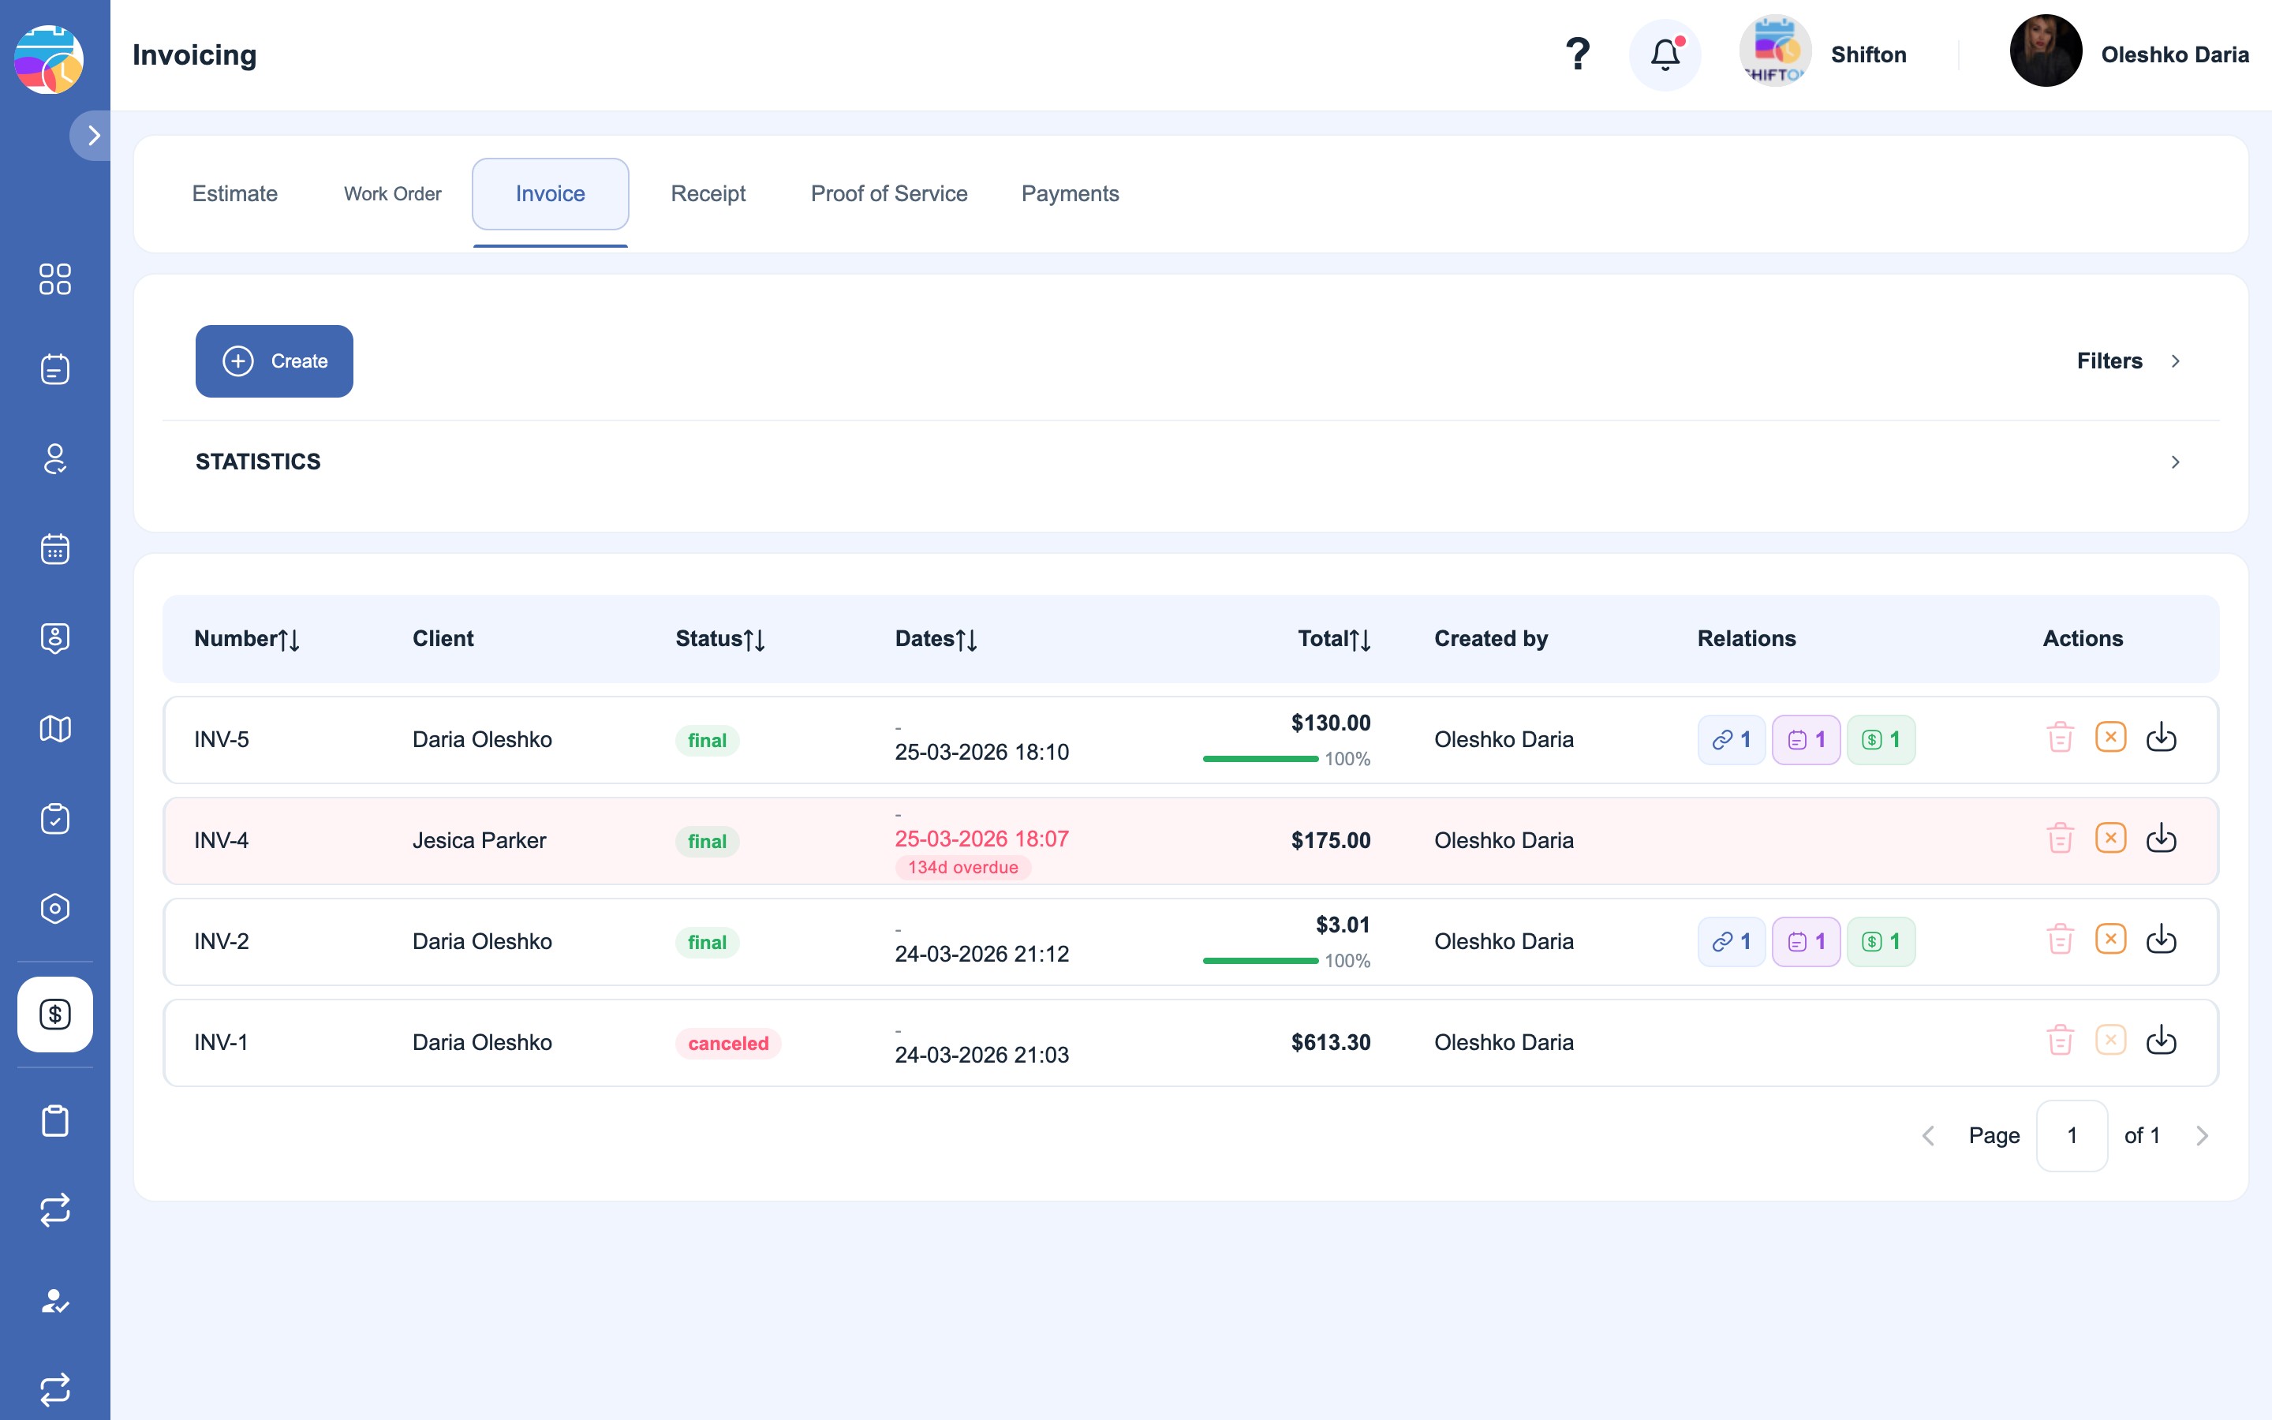The width and height of the screenshot is (2272, 1420).
Task: Click the help question mark icon
Action: (1577, 54)
